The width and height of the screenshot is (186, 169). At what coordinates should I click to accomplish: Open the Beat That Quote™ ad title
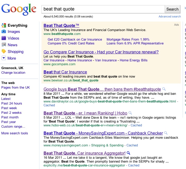[61, 25]
